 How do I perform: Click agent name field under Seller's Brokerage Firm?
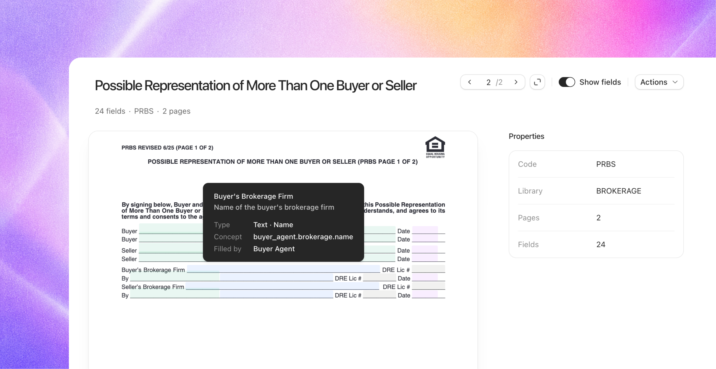pos(276,294)
